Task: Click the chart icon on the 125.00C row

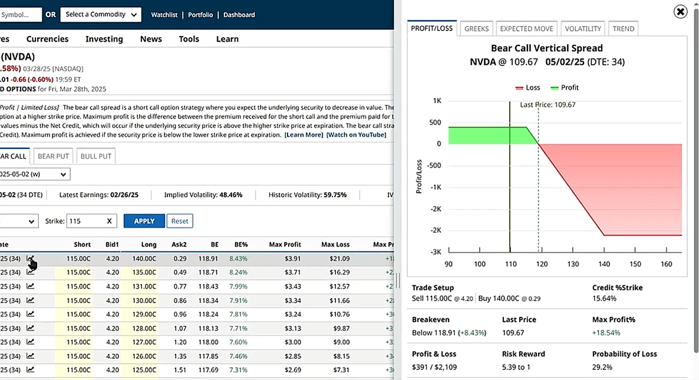Action: pyautogui.click(x=31, y=371)
